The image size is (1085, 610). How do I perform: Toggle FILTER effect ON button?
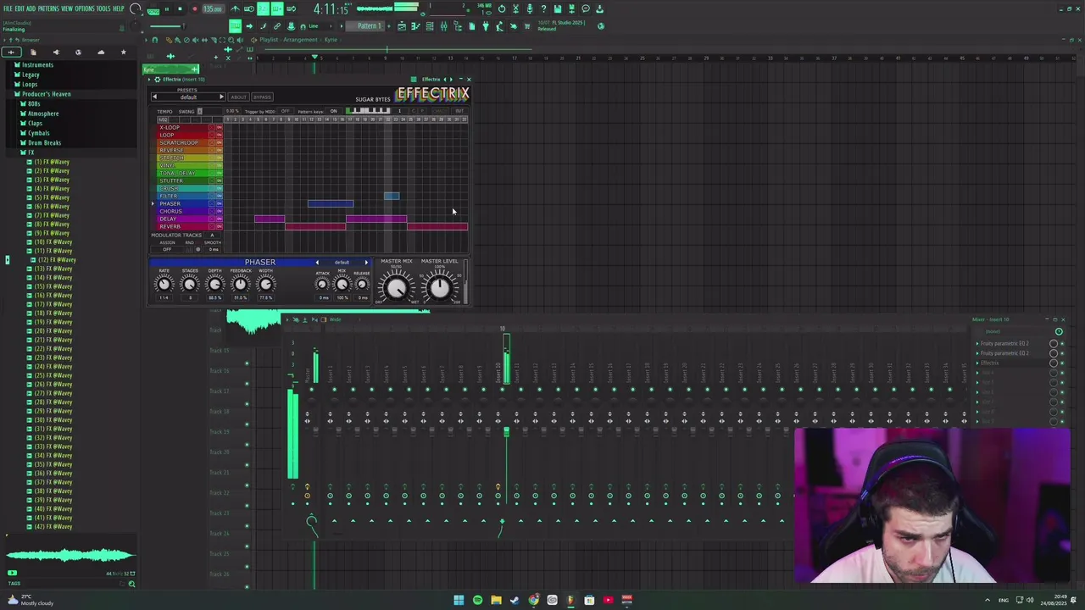pyautogui.click(x=220, y=196)
